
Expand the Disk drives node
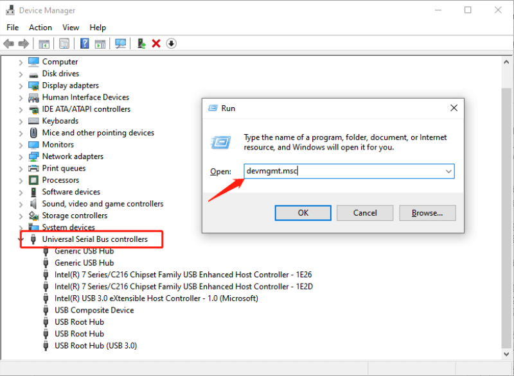click(x=21, y=74)
